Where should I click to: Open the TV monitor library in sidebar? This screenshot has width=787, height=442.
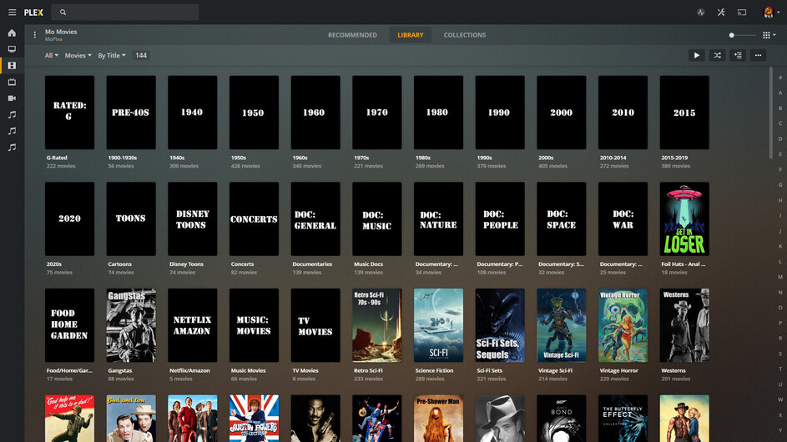12,49
